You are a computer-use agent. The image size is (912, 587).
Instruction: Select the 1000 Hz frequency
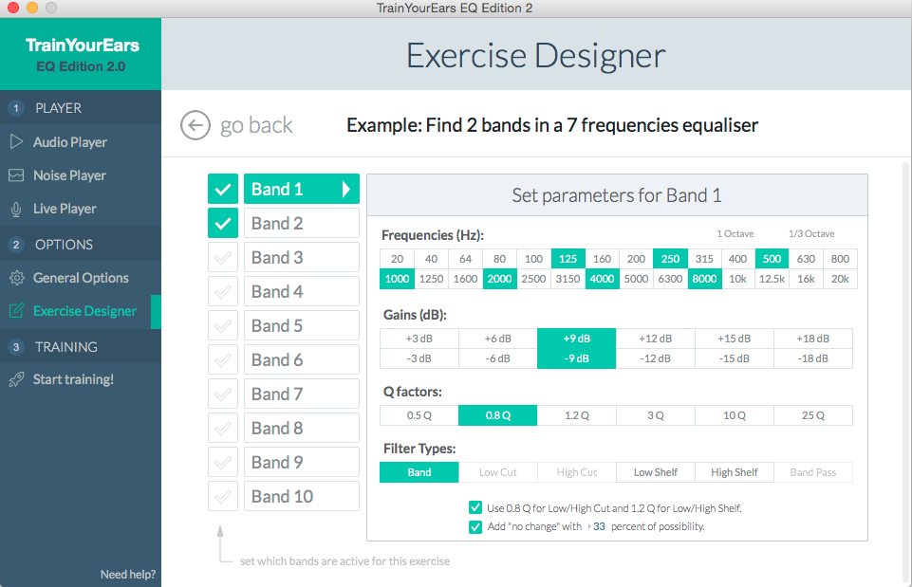pos(399,279)
